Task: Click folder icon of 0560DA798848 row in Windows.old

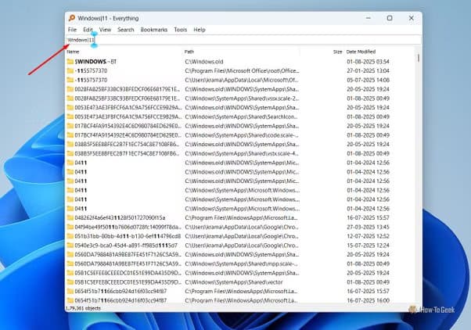Action: (x=70, y=254)
